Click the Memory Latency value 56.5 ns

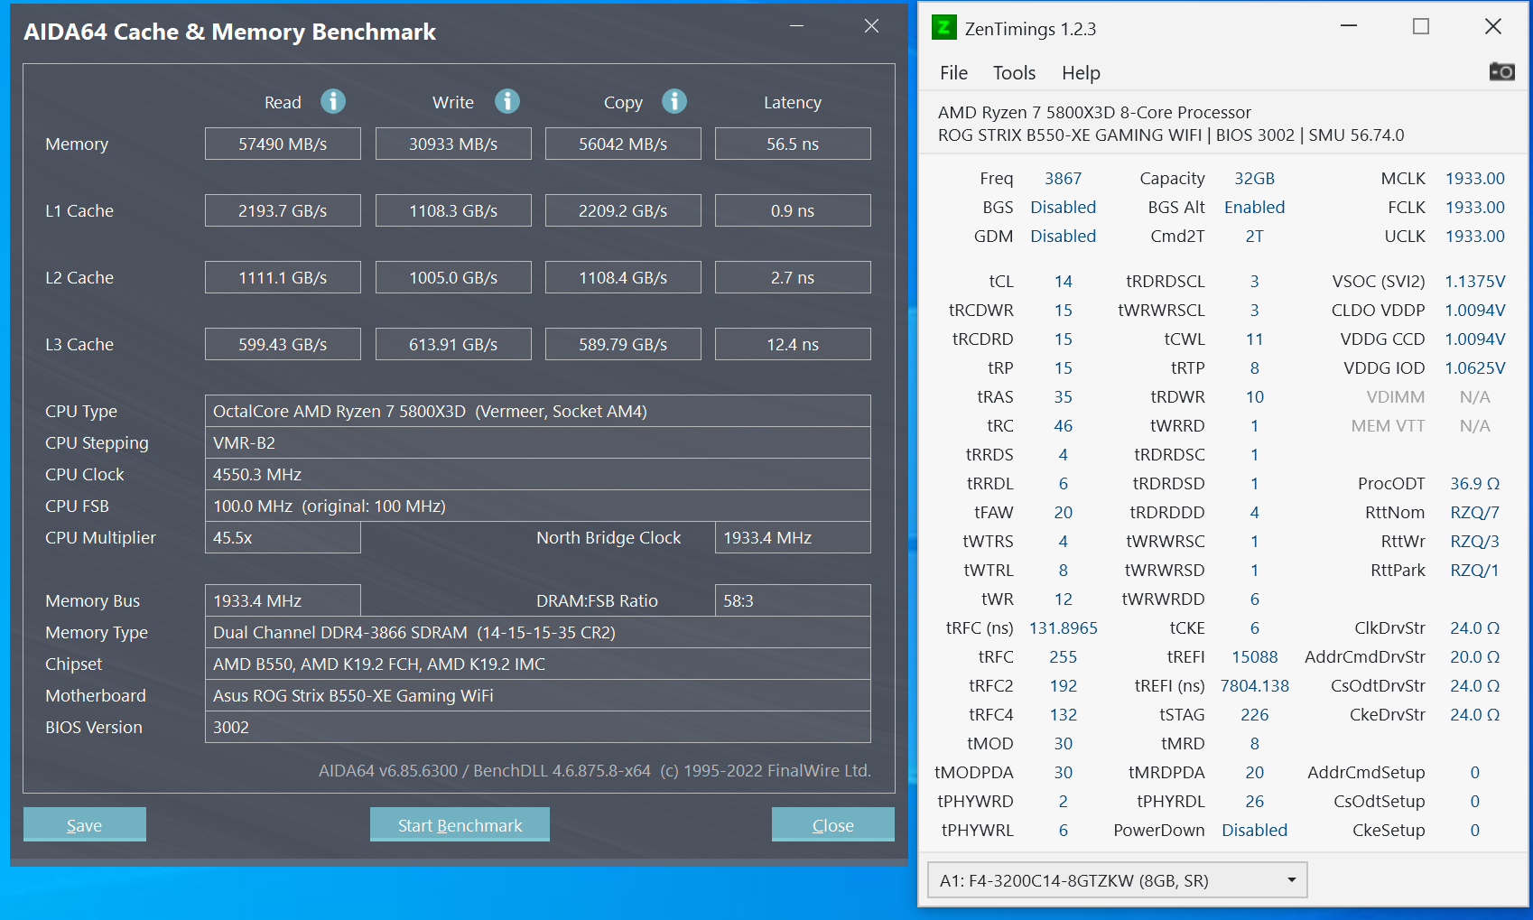click(x=793, y=144)
